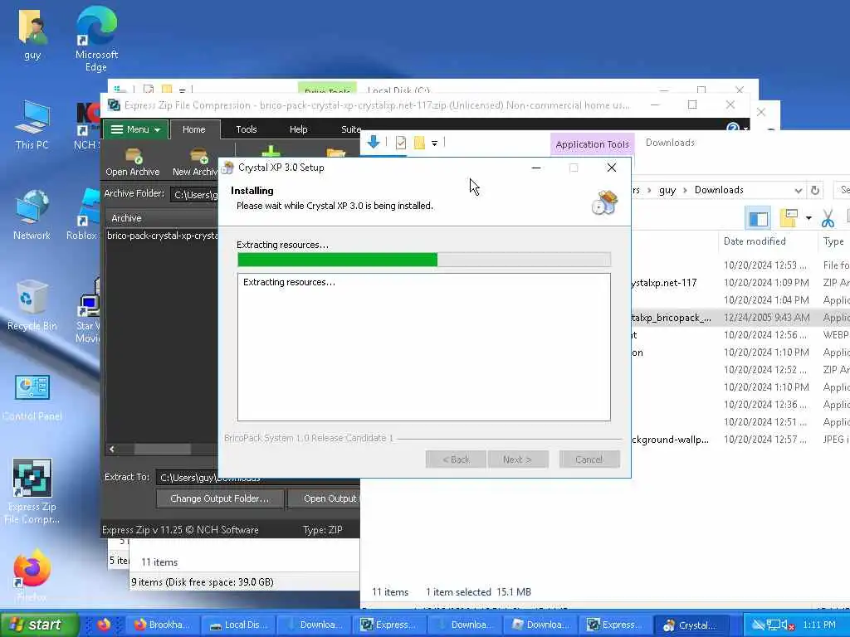The width and height of the screenshot is (850, 637).
Task: Click the Extract To path field
Action: click(258, 477)
